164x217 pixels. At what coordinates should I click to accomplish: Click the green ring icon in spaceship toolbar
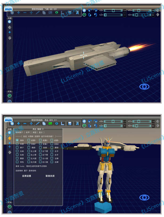click(56, 13)
